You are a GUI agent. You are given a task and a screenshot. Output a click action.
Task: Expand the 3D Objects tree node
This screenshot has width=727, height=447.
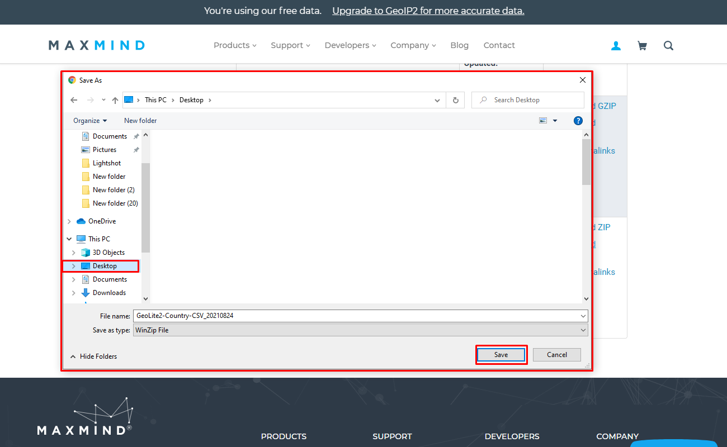point(74,253)
